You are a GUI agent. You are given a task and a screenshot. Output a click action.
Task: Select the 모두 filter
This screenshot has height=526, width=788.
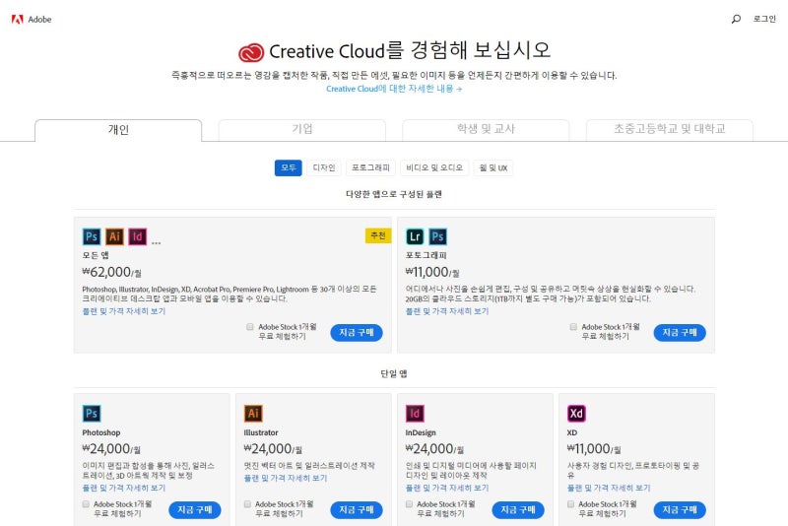(x=289, y=167)
